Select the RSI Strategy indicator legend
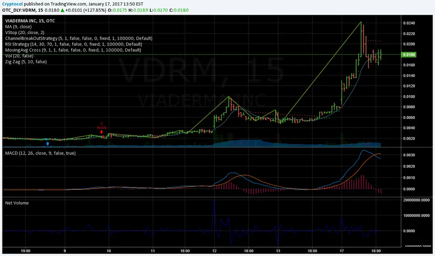Screen dimensions: 435x256 point(74,44)
